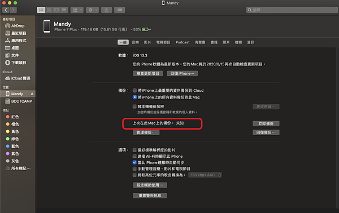This screenshot has width=339, height=213.
Task: Switch to icon view
Action: pos(41,10)
